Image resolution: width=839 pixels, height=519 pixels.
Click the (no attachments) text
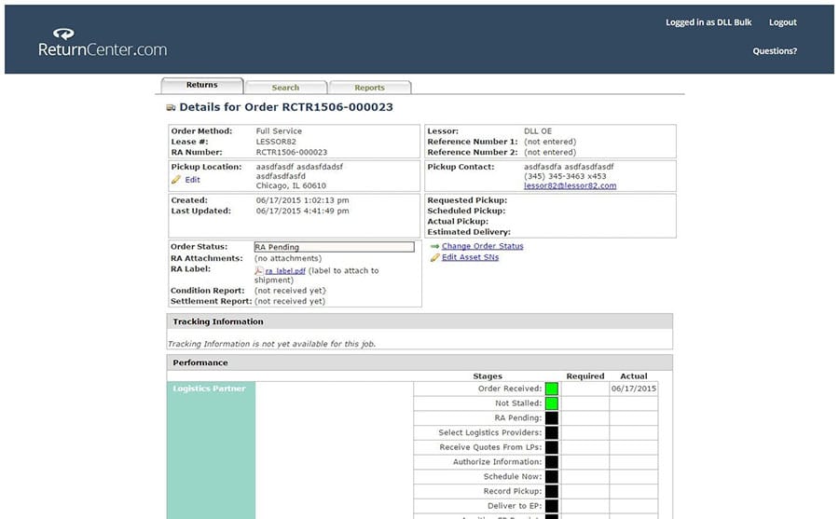pos(288,258)
